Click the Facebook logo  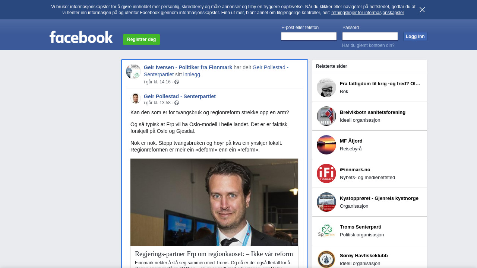pyautogui.click(x=81, y=37)
